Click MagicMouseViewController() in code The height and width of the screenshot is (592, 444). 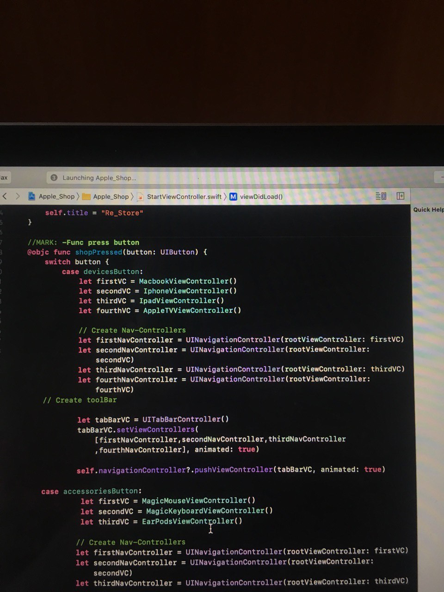point(198,501)
